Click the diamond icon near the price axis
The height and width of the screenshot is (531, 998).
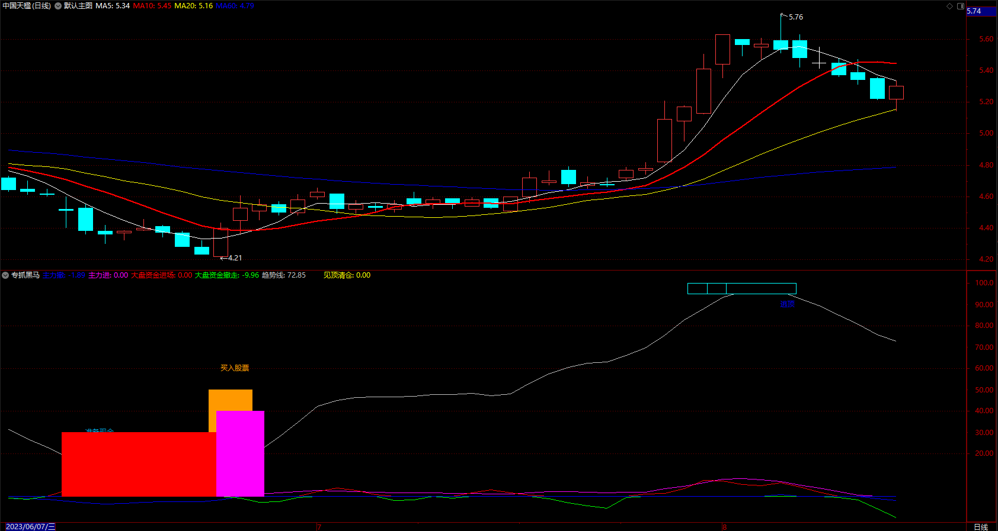tap(949, 6)
